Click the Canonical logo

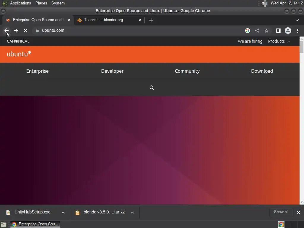point(18,41)
